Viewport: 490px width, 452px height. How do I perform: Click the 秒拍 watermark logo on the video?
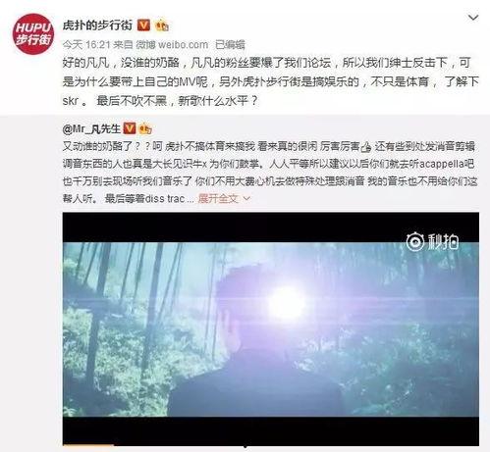pos(432,241)
